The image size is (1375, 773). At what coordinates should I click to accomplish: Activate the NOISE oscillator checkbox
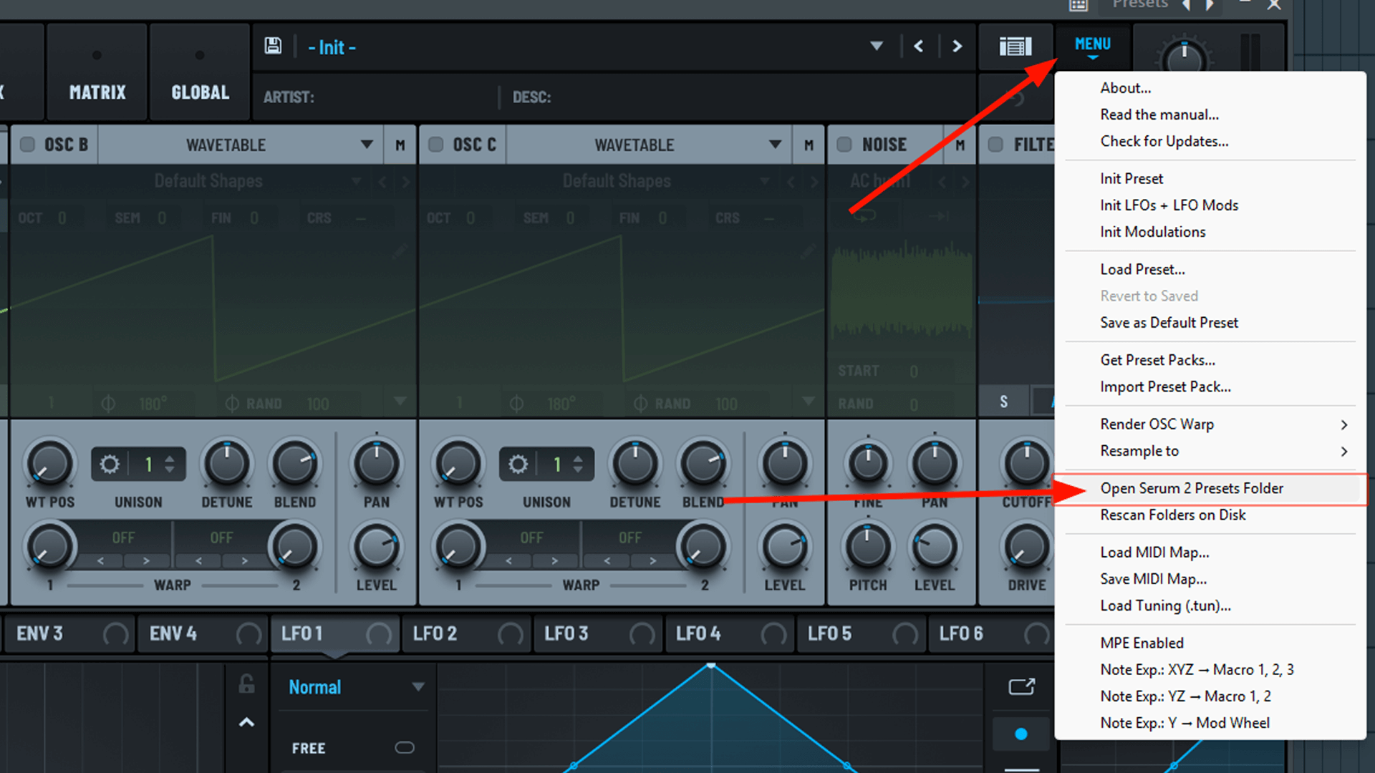(843, 144)
